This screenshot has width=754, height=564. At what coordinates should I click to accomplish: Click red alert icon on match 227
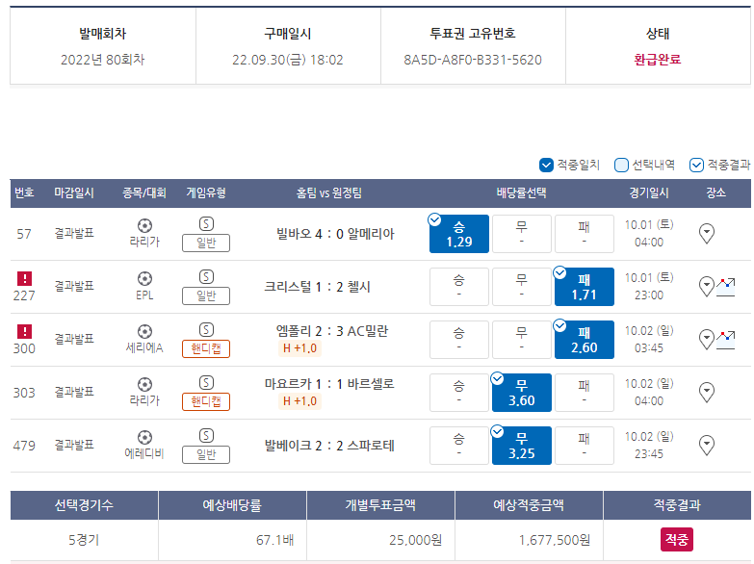24,278
